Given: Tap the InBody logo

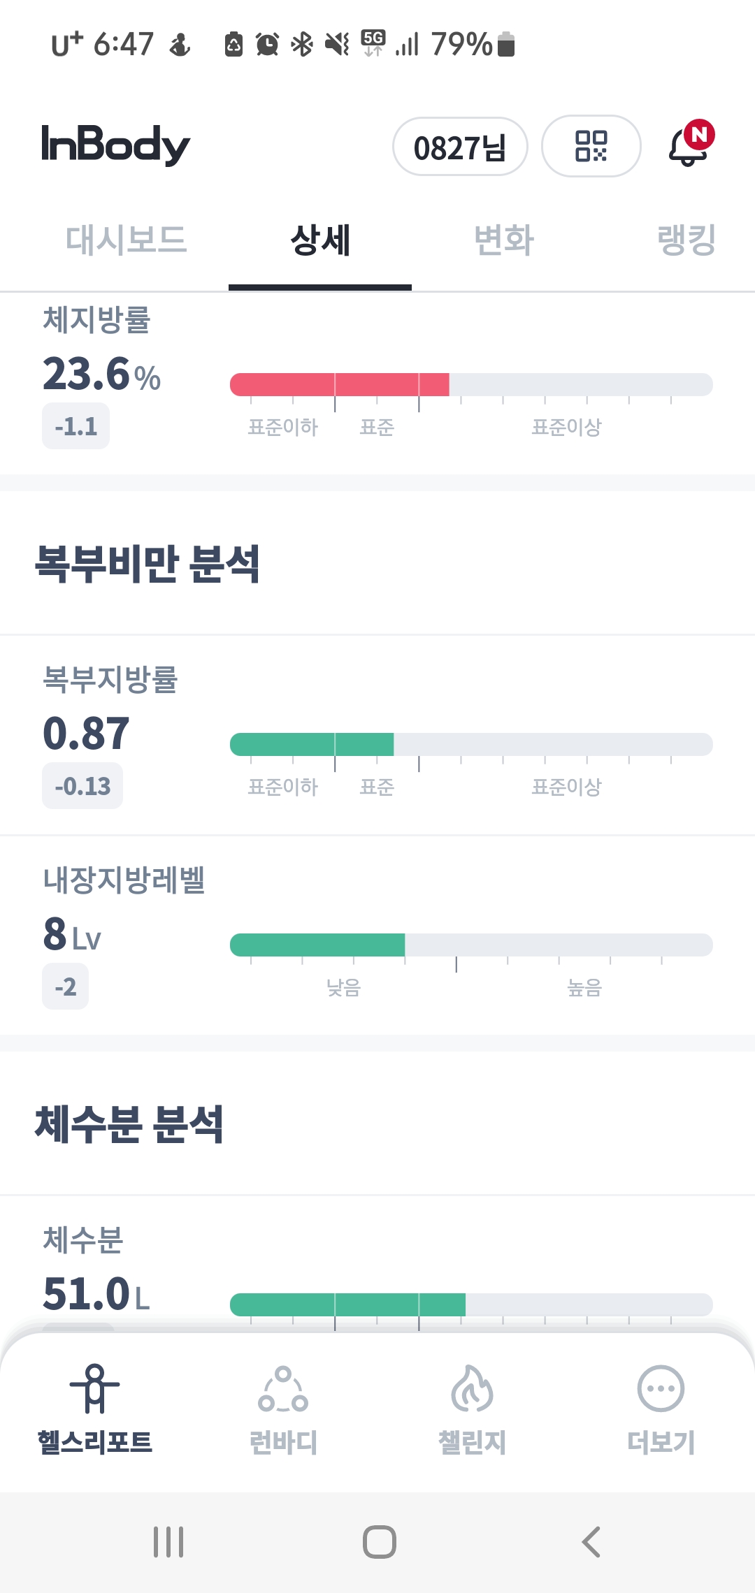Looking at the screenshot, I should 115,145.
